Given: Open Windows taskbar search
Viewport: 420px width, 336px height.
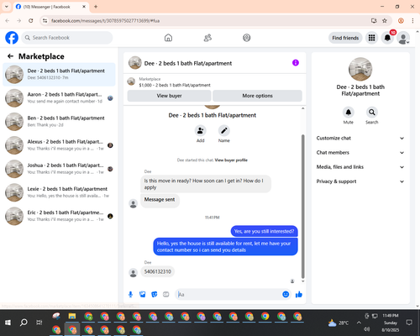Looking at the screenshot, I should 24,323.
